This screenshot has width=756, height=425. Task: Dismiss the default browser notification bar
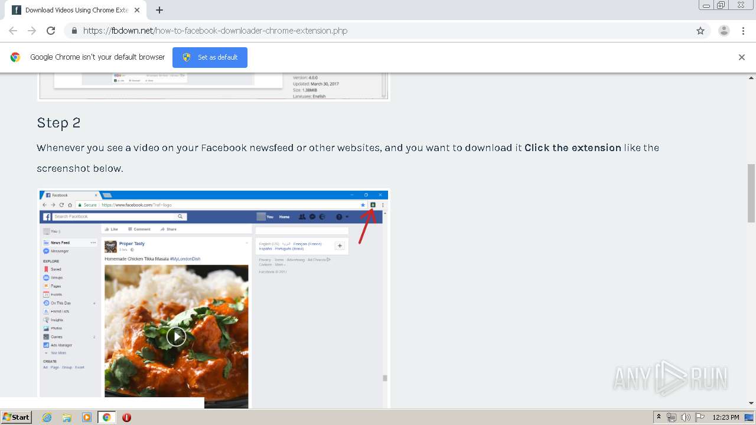pyautogui.click(x=742, y=57)
